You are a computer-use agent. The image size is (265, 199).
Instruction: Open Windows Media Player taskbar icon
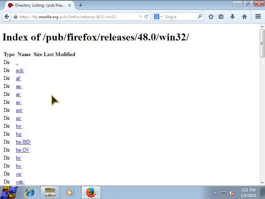(70, 193)
